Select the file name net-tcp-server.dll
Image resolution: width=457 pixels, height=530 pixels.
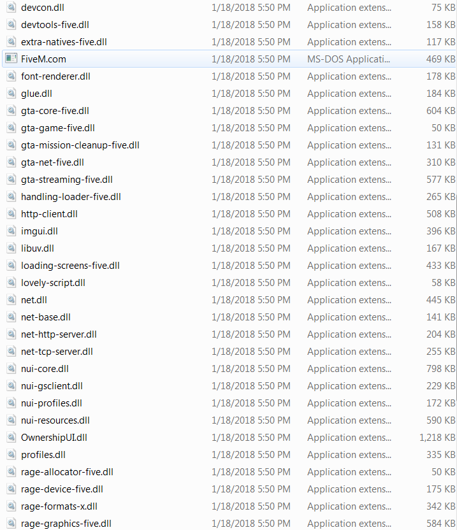57,352
